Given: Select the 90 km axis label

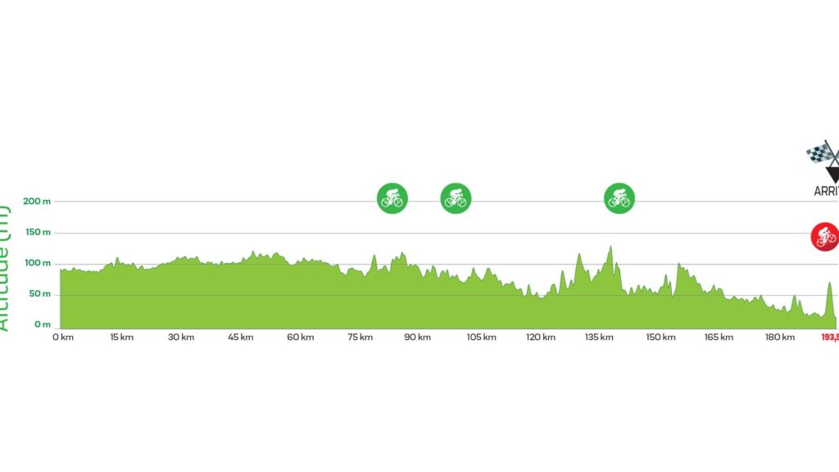Looking at the screenshot, I should coord(420,337).
